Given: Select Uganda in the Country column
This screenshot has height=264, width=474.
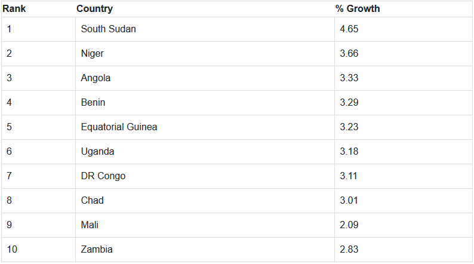Looking at the screenshot, I should click(x=97, y=152).
